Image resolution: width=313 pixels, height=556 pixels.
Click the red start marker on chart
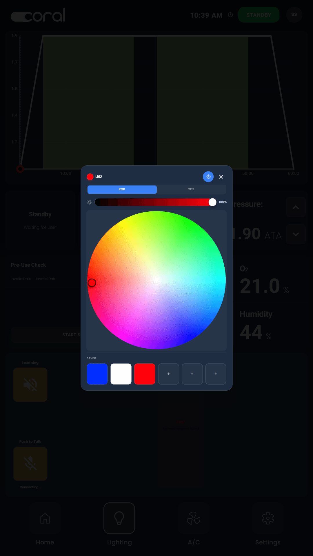20,169
